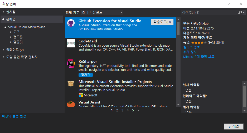This screenshot has height=133, width=247.
Task: Open 확장의 설정 변경 link
Action: click(14, 116)
